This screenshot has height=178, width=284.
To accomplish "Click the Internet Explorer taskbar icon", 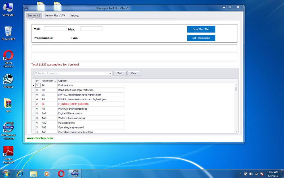I will 20,173.
